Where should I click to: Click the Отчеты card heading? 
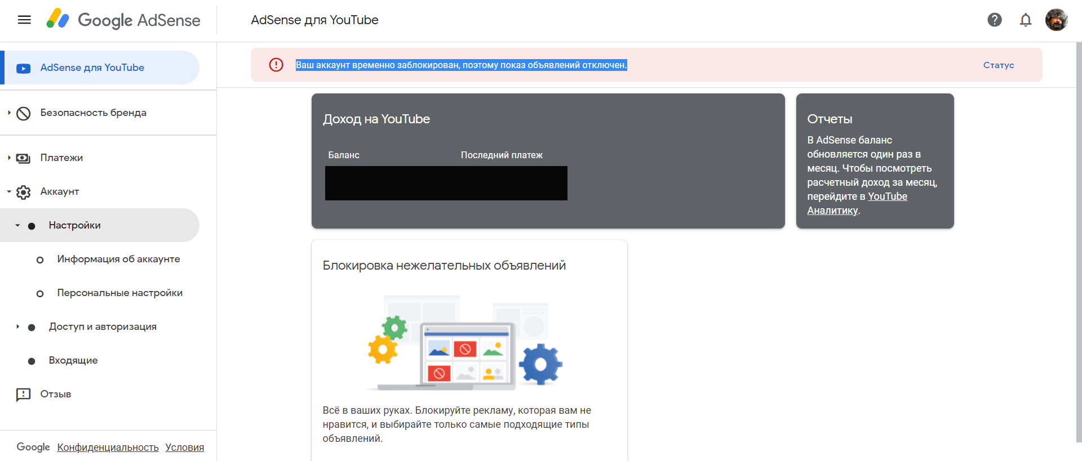(x=830, y=119)
